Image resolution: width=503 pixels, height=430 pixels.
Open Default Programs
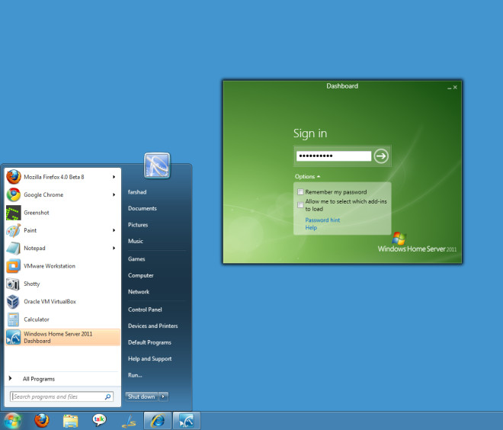[x=149, y=342]
